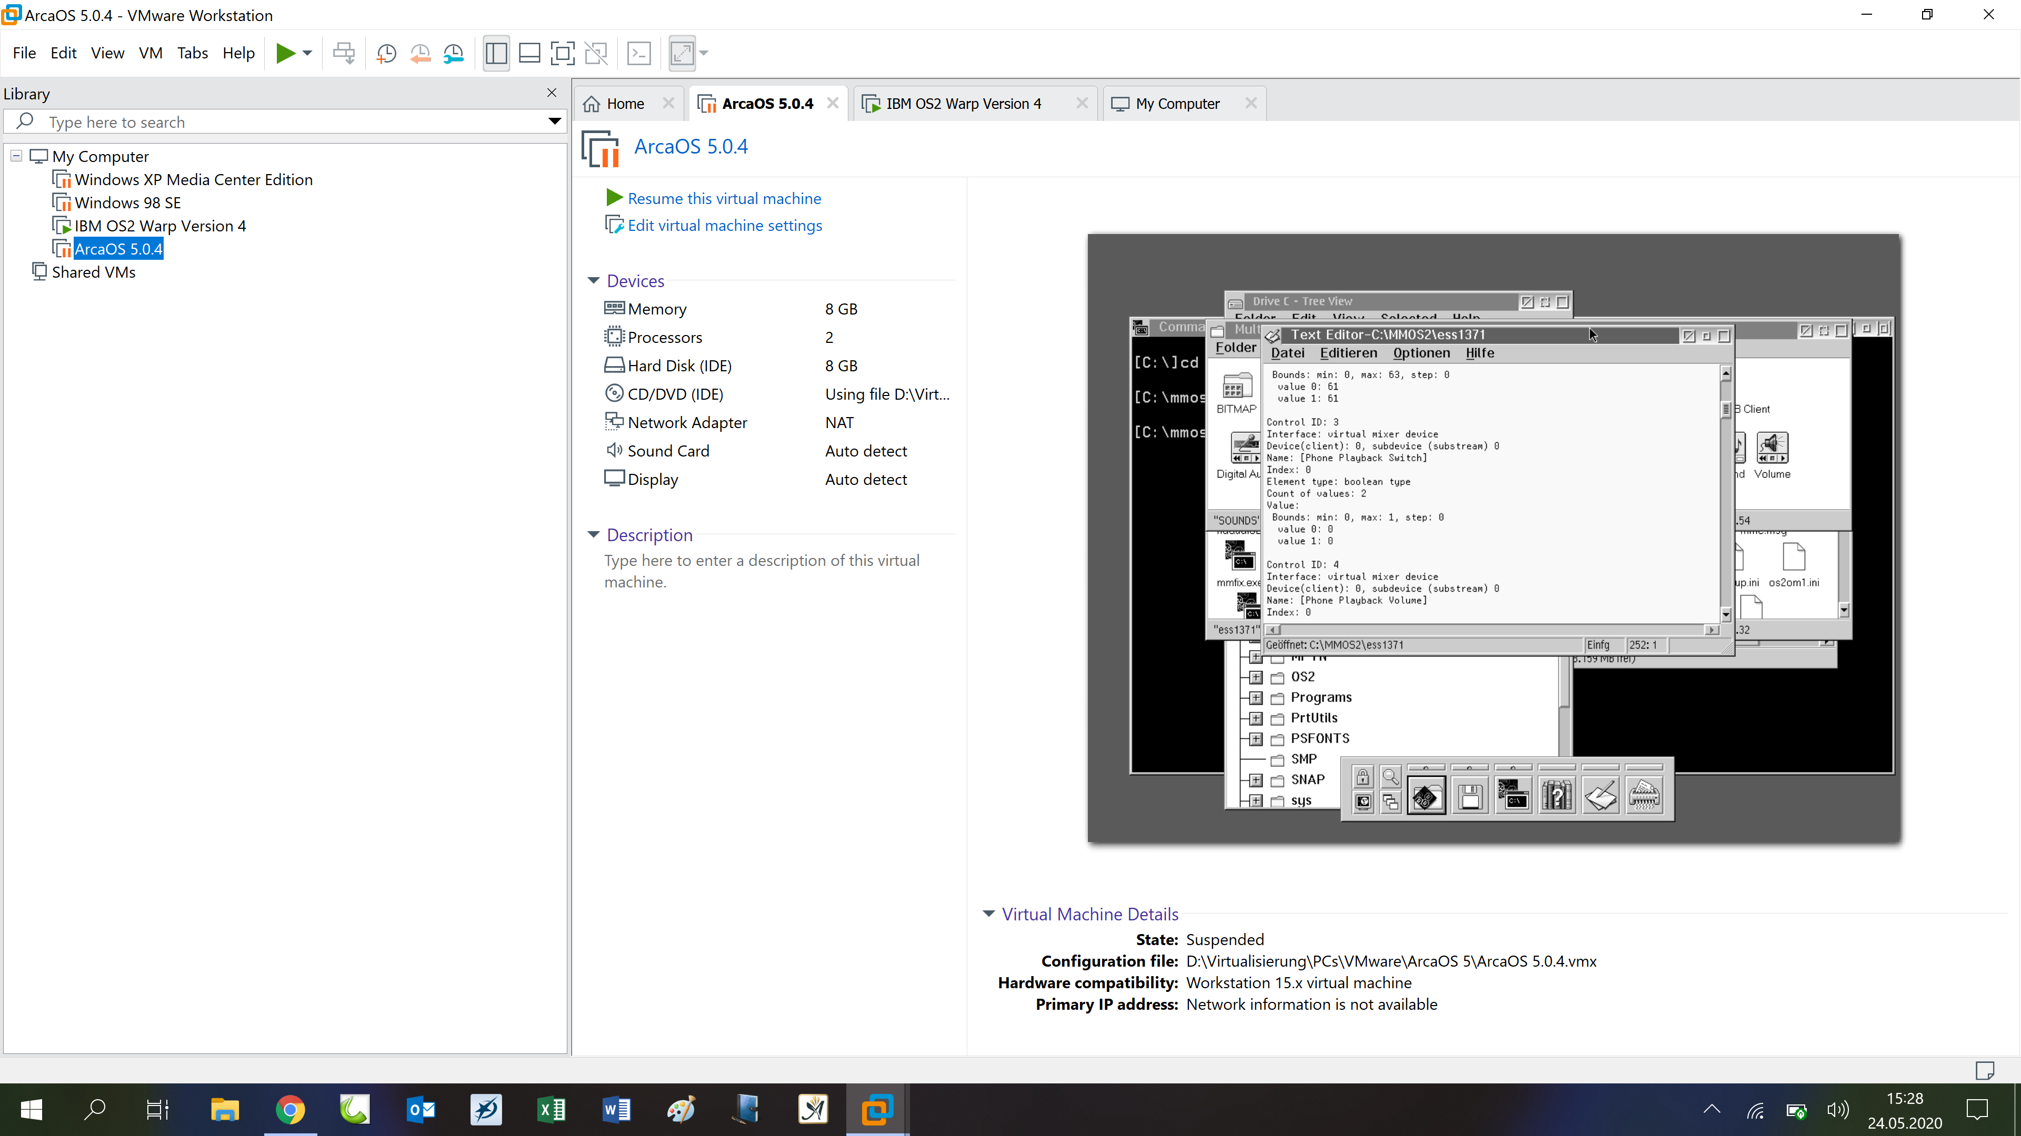Open the File menu
2021x1136 pixels.
(24, 53)
